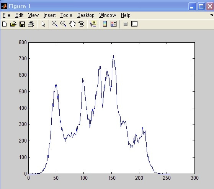Image resolution: width=214 pixels, height=189 pixels.
Task: Expand the Insert menu
Action: click(49, 15)
